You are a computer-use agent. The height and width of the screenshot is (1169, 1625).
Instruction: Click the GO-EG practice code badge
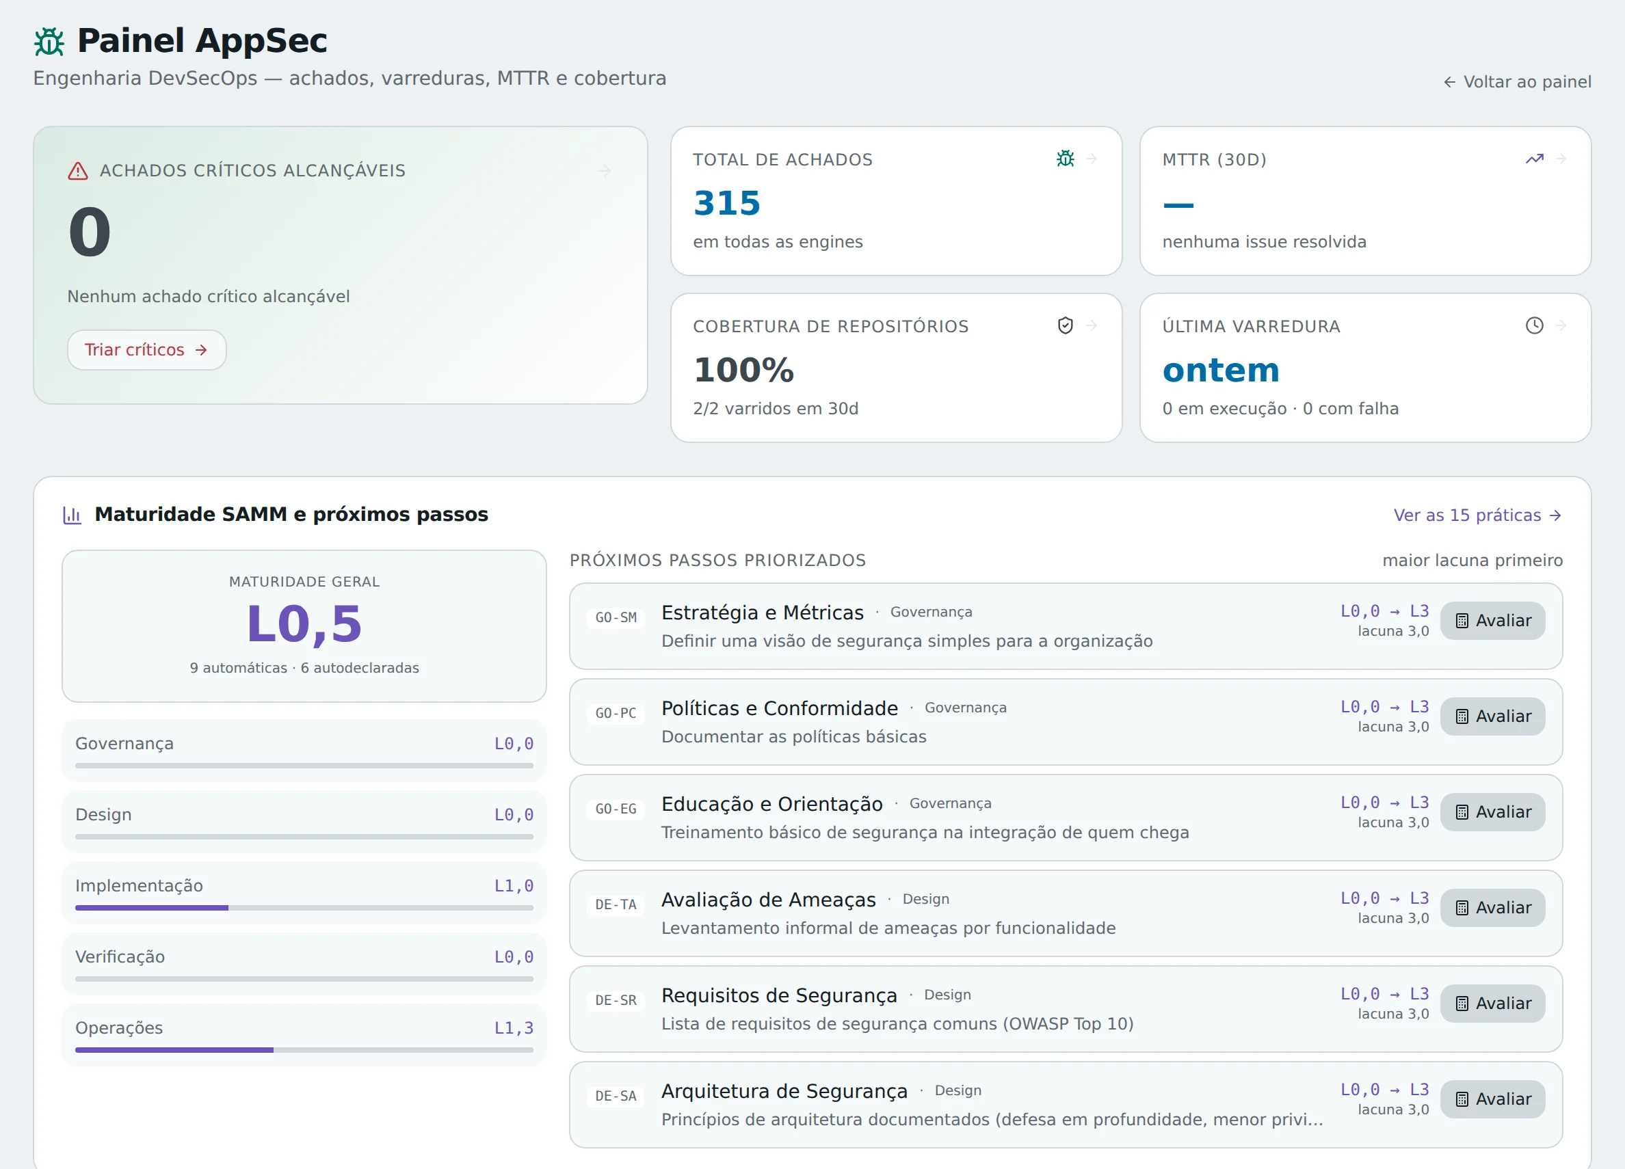tap(616, 809)
